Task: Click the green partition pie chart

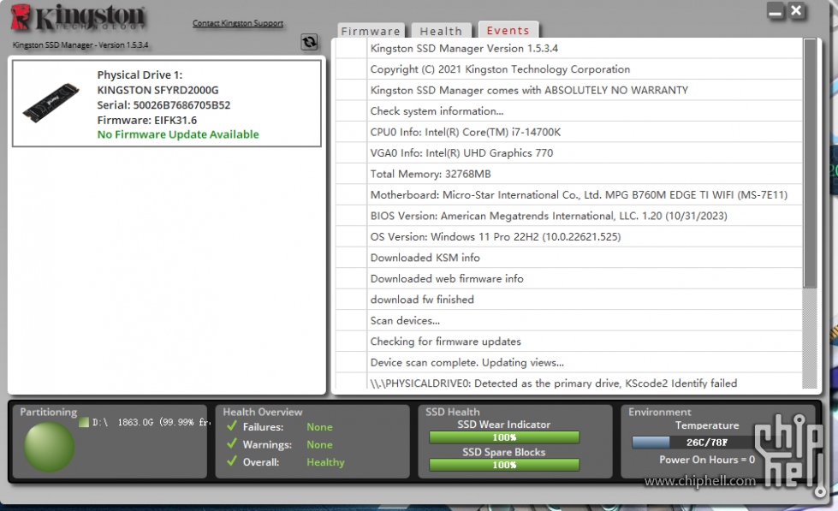Action: click(x=49, y=447)
